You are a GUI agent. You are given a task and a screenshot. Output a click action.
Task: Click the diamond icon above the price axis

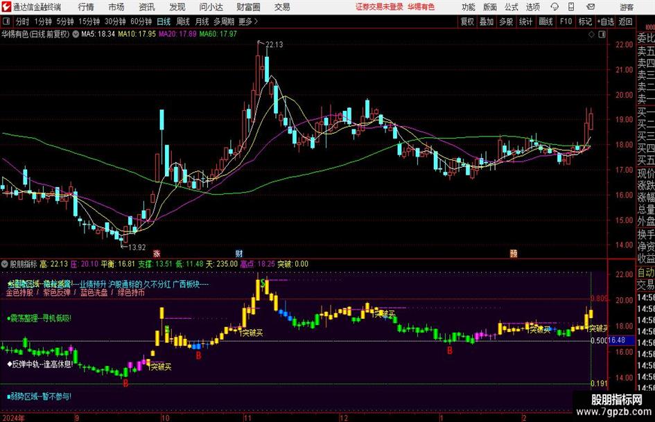click(x=591, y=35)
